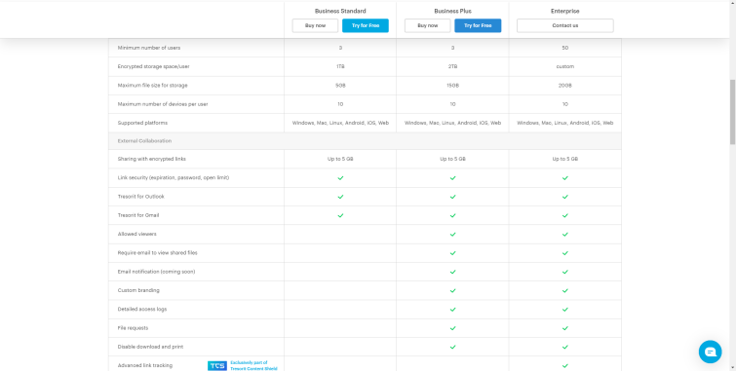Try Business Plus for free

point(478,25)
